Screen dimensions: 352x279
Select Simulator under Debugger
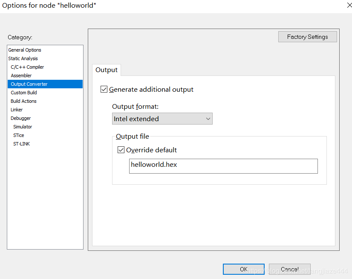click(23, 127)
